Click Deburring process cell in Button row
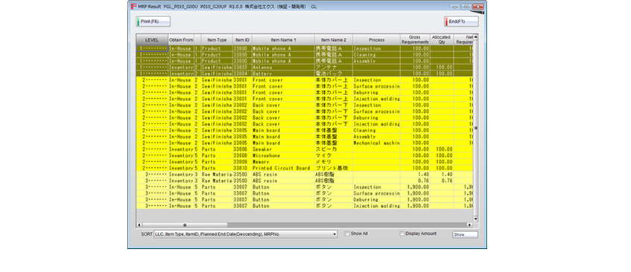 (376, 199)
